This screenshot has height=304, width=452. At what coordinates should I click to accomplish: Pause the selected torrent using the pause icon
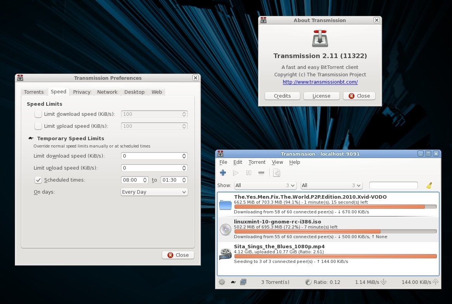click(248, 173)
